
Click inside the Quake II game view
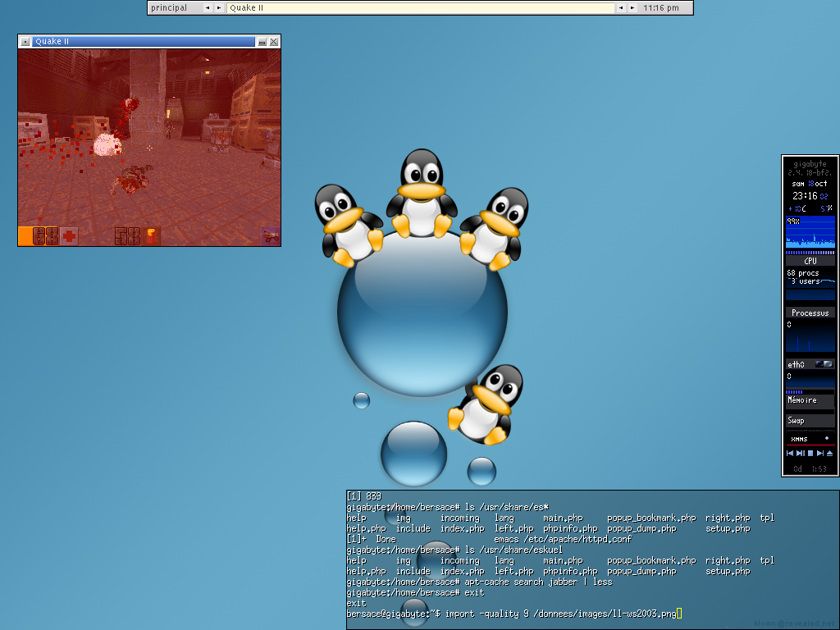[149, 148]
